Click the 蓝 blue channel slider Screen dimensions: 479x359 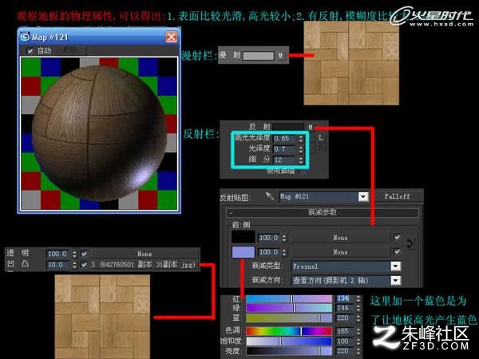tap(289, 318)
